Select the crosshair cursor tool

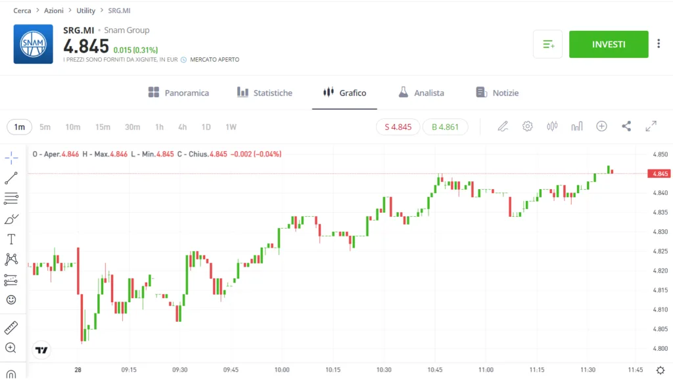(11, 158)
